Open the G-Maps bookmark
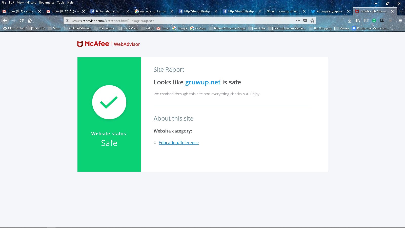Image resolution: width=405 pixels, height=228 pixels. click(198, 28)
